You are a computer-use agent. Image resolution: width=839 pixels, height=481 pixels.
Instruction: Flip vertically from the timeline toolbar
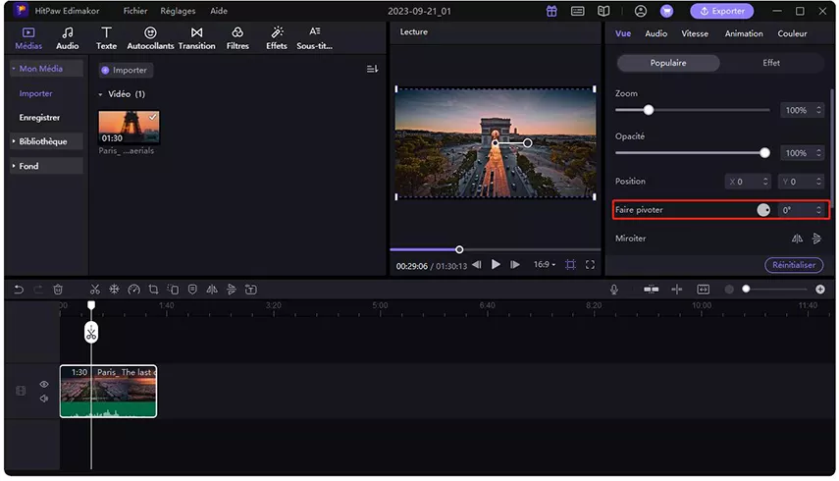tap(232, 290)
